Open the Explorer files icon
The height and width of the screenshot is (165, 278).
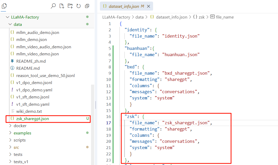(4, 6)
